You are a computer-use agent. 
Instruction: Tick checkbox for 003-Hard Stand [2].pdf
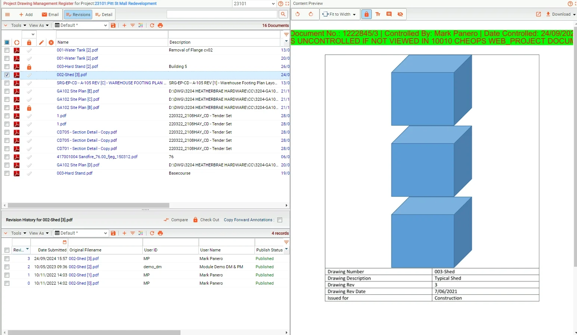[x=7, y=66]
